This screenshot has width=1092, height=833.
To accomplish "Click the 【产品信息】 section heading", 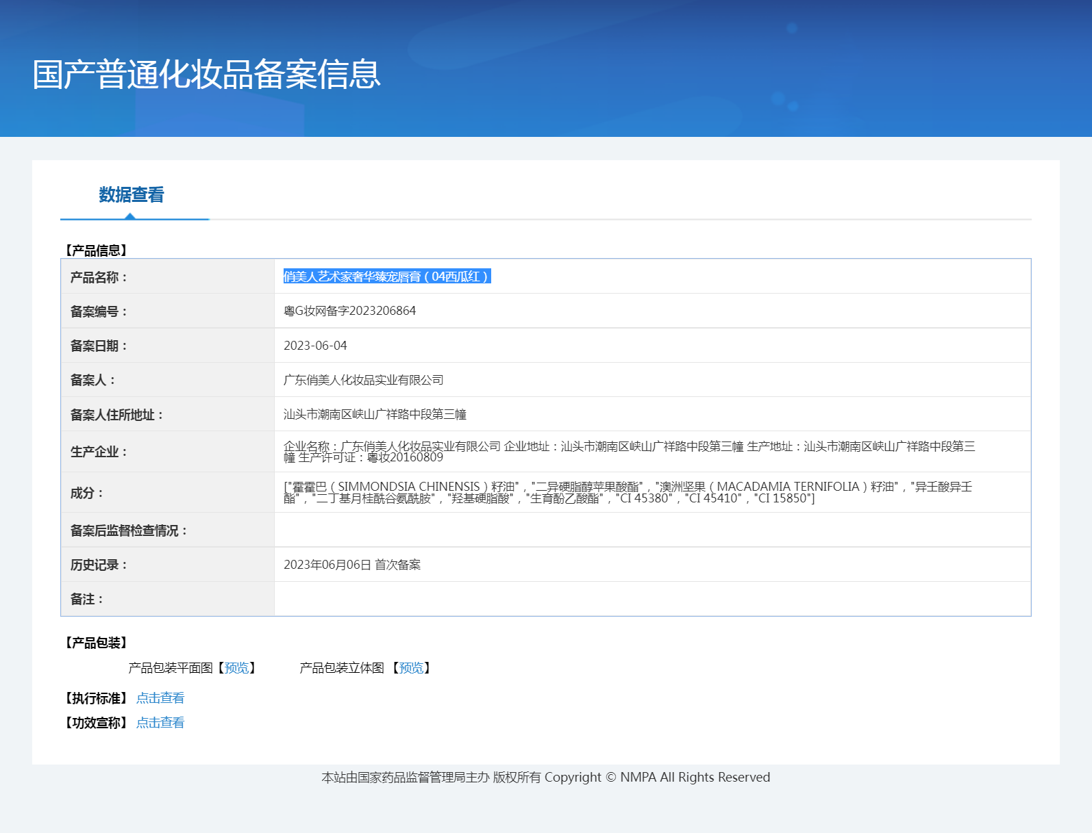I will coord(96,251).
